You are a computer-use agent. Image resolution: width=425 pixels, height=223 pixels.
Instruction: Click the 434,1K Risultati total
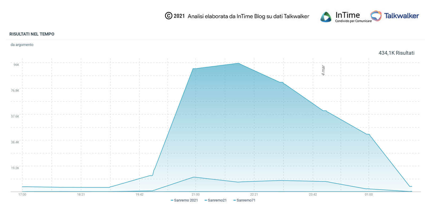click(396, 53)
